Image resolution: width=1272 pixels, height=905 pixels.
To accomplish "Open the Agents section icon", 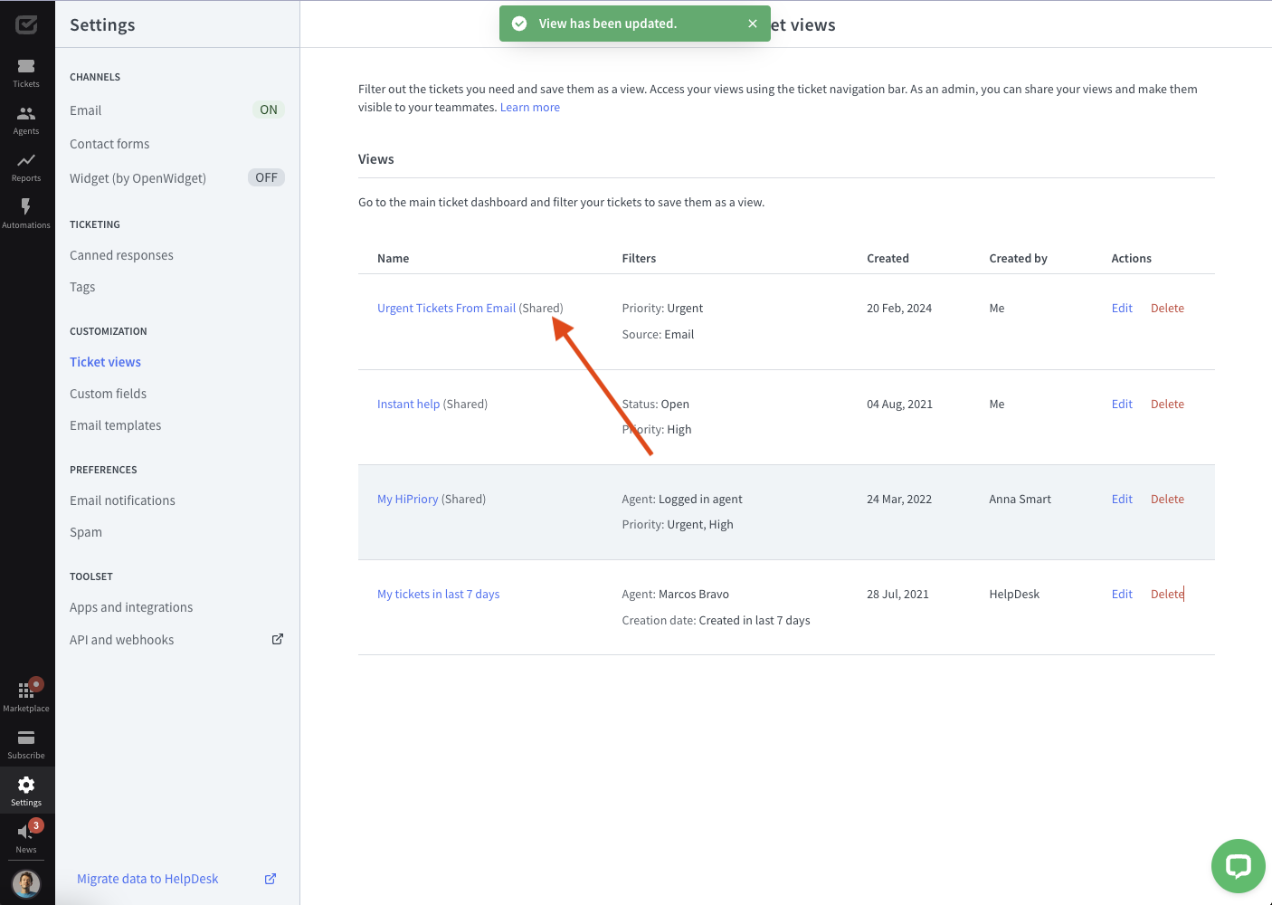I will click(x=26, y=113).
